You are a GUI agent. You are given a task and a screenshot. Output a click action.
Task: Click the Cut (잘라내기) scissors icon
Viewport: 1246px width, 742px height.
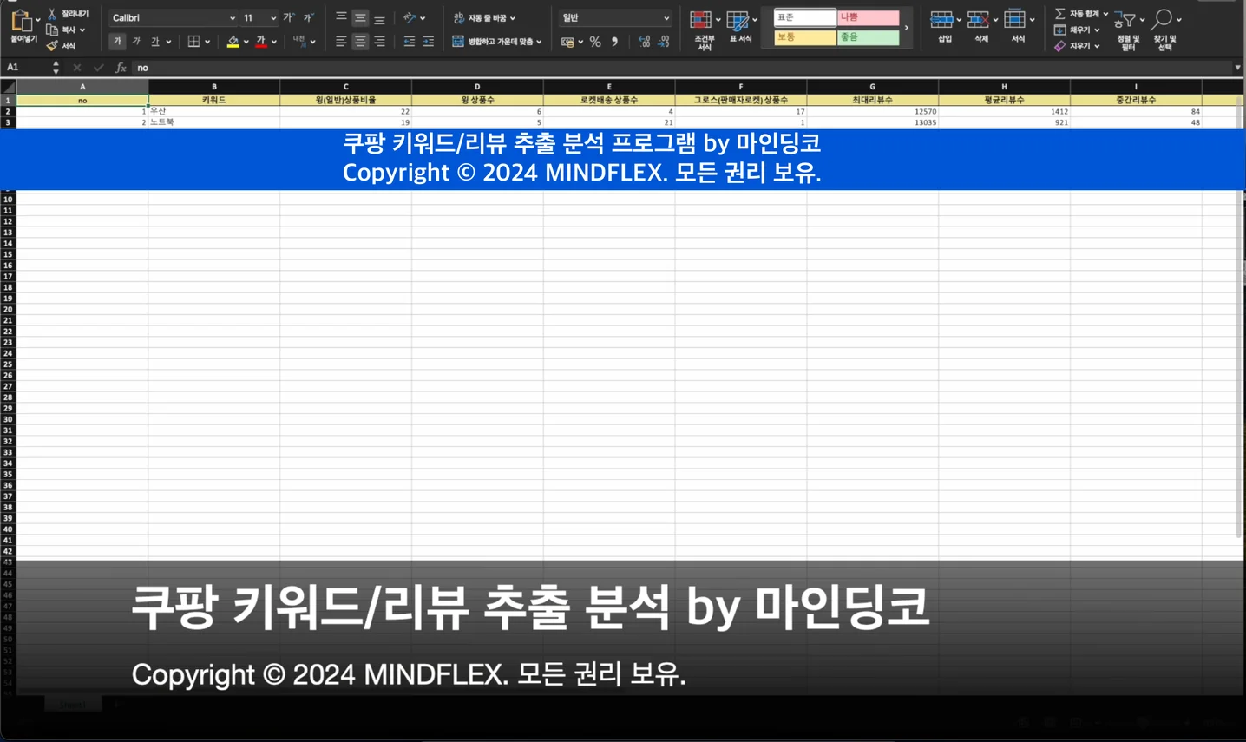tap(52, 14)
